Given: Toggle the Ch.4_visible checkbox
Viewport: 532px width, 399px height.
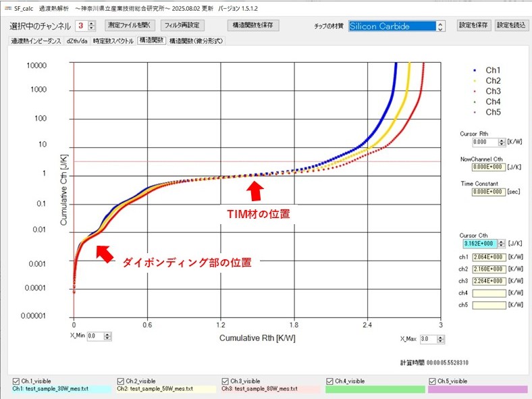Looking at the screenshot, I should [x=329, y=381].
